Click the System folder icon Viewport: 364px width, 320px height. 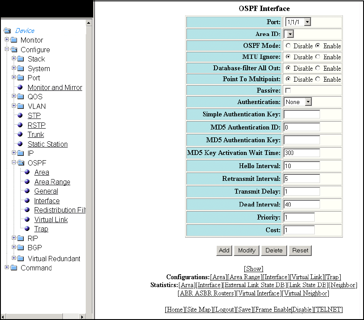21,68
